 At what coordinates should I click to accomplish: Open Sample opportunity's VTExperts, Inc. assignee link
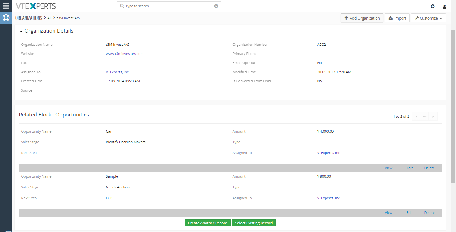click(329, 198)
